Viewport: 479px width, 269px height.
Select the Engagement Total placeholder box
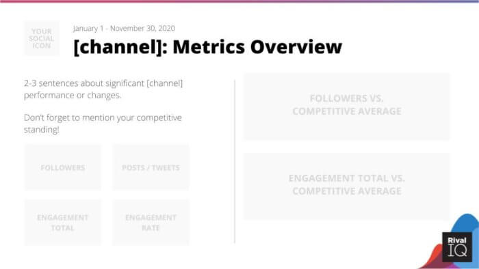63,223
